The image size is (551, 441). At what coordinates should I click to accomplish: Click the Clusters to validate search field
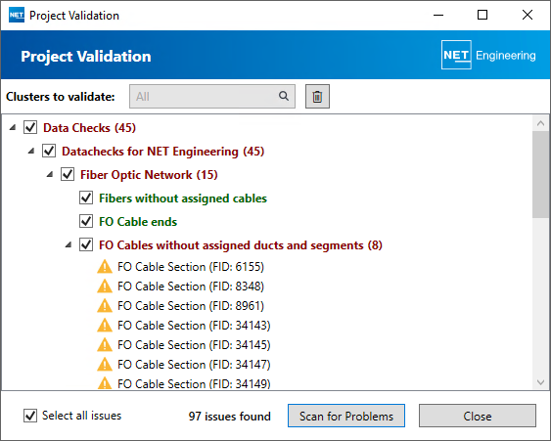point(212,96)
